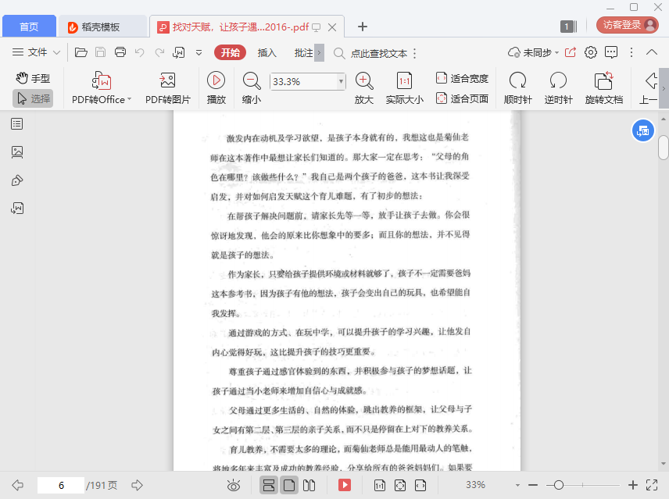Open the 33% zoom dropdown in status bar
669x499 pixels.
pos(517,486)
